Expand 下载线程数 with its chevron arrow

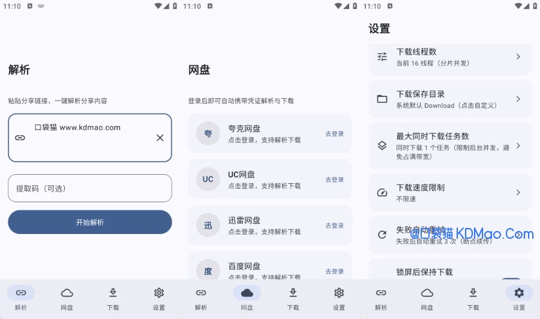(518, 57)
